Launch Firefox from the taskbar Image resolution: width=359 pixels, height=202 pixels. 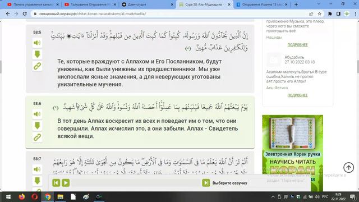[22, 197]
